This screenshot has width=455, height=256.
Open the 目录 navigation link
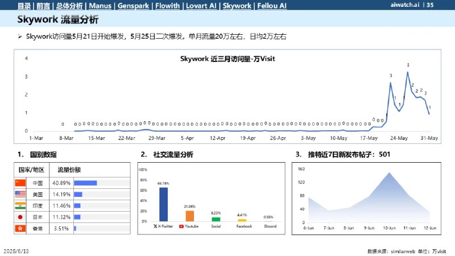click(x=24, y=6)
